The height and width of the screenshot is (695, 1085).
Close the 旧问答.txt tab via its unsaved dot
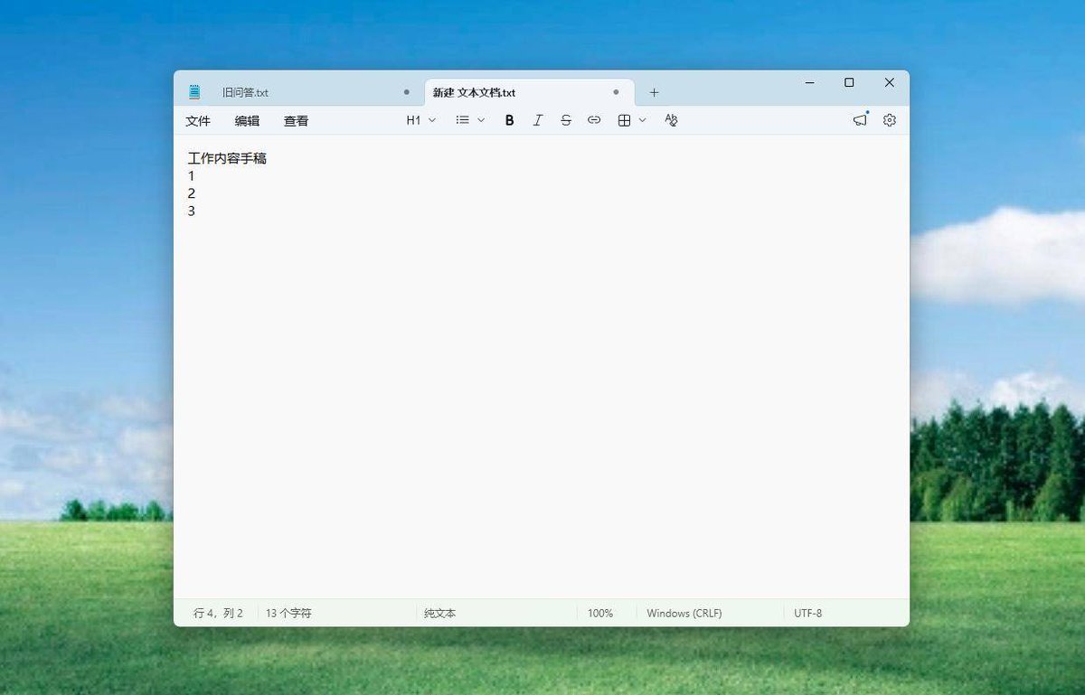407,92
